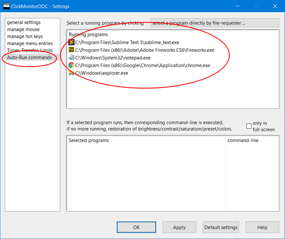Click the command-line column header
Viewport: 285px width, 239px height.
click(x=242, y=140)
